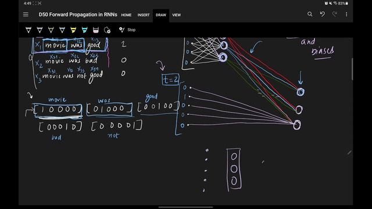Click the Stop label in drawing toolbar
This screenshot has width=372, height=209.
point(131,30)
